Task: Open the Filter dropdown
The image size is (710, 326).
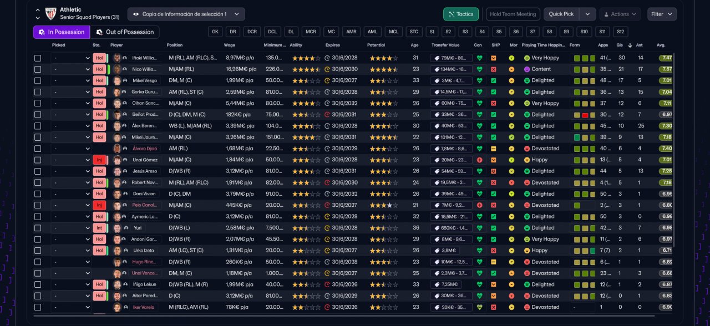Action: coord(662,14)
